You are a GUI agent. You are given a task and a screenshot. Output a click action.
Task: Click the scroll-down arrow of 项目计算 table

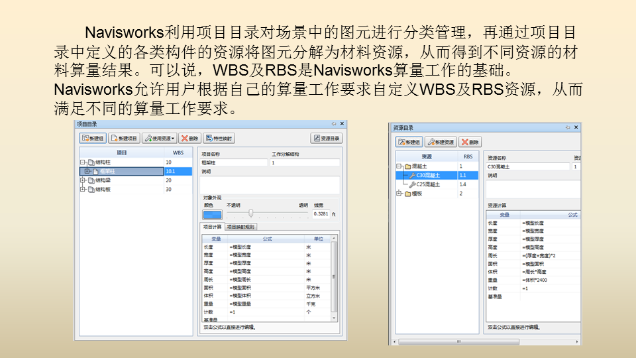(x=334, y=318)
